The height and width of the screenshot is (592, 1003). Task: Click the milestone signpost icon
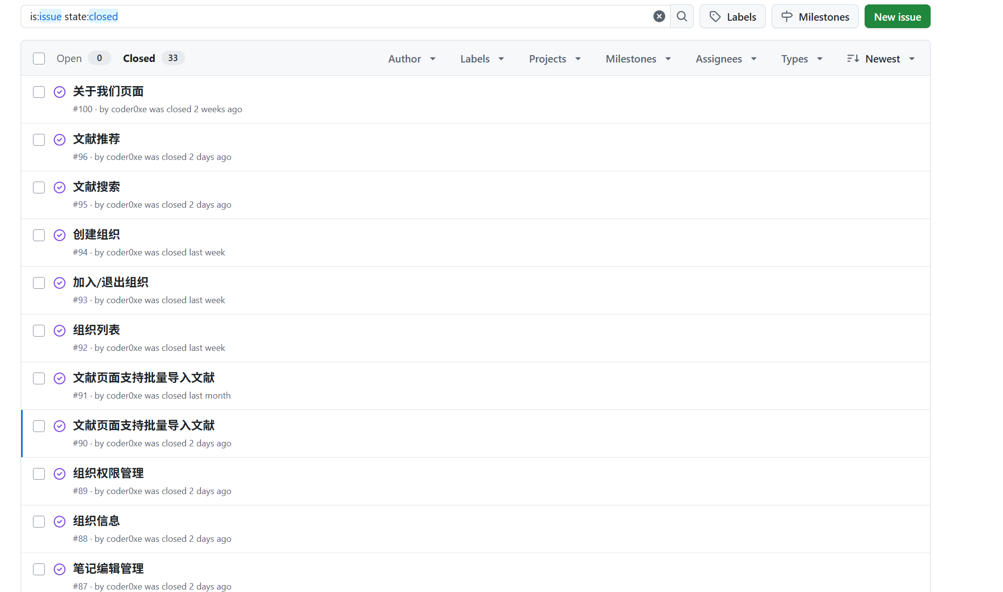[x=787, y=17]
